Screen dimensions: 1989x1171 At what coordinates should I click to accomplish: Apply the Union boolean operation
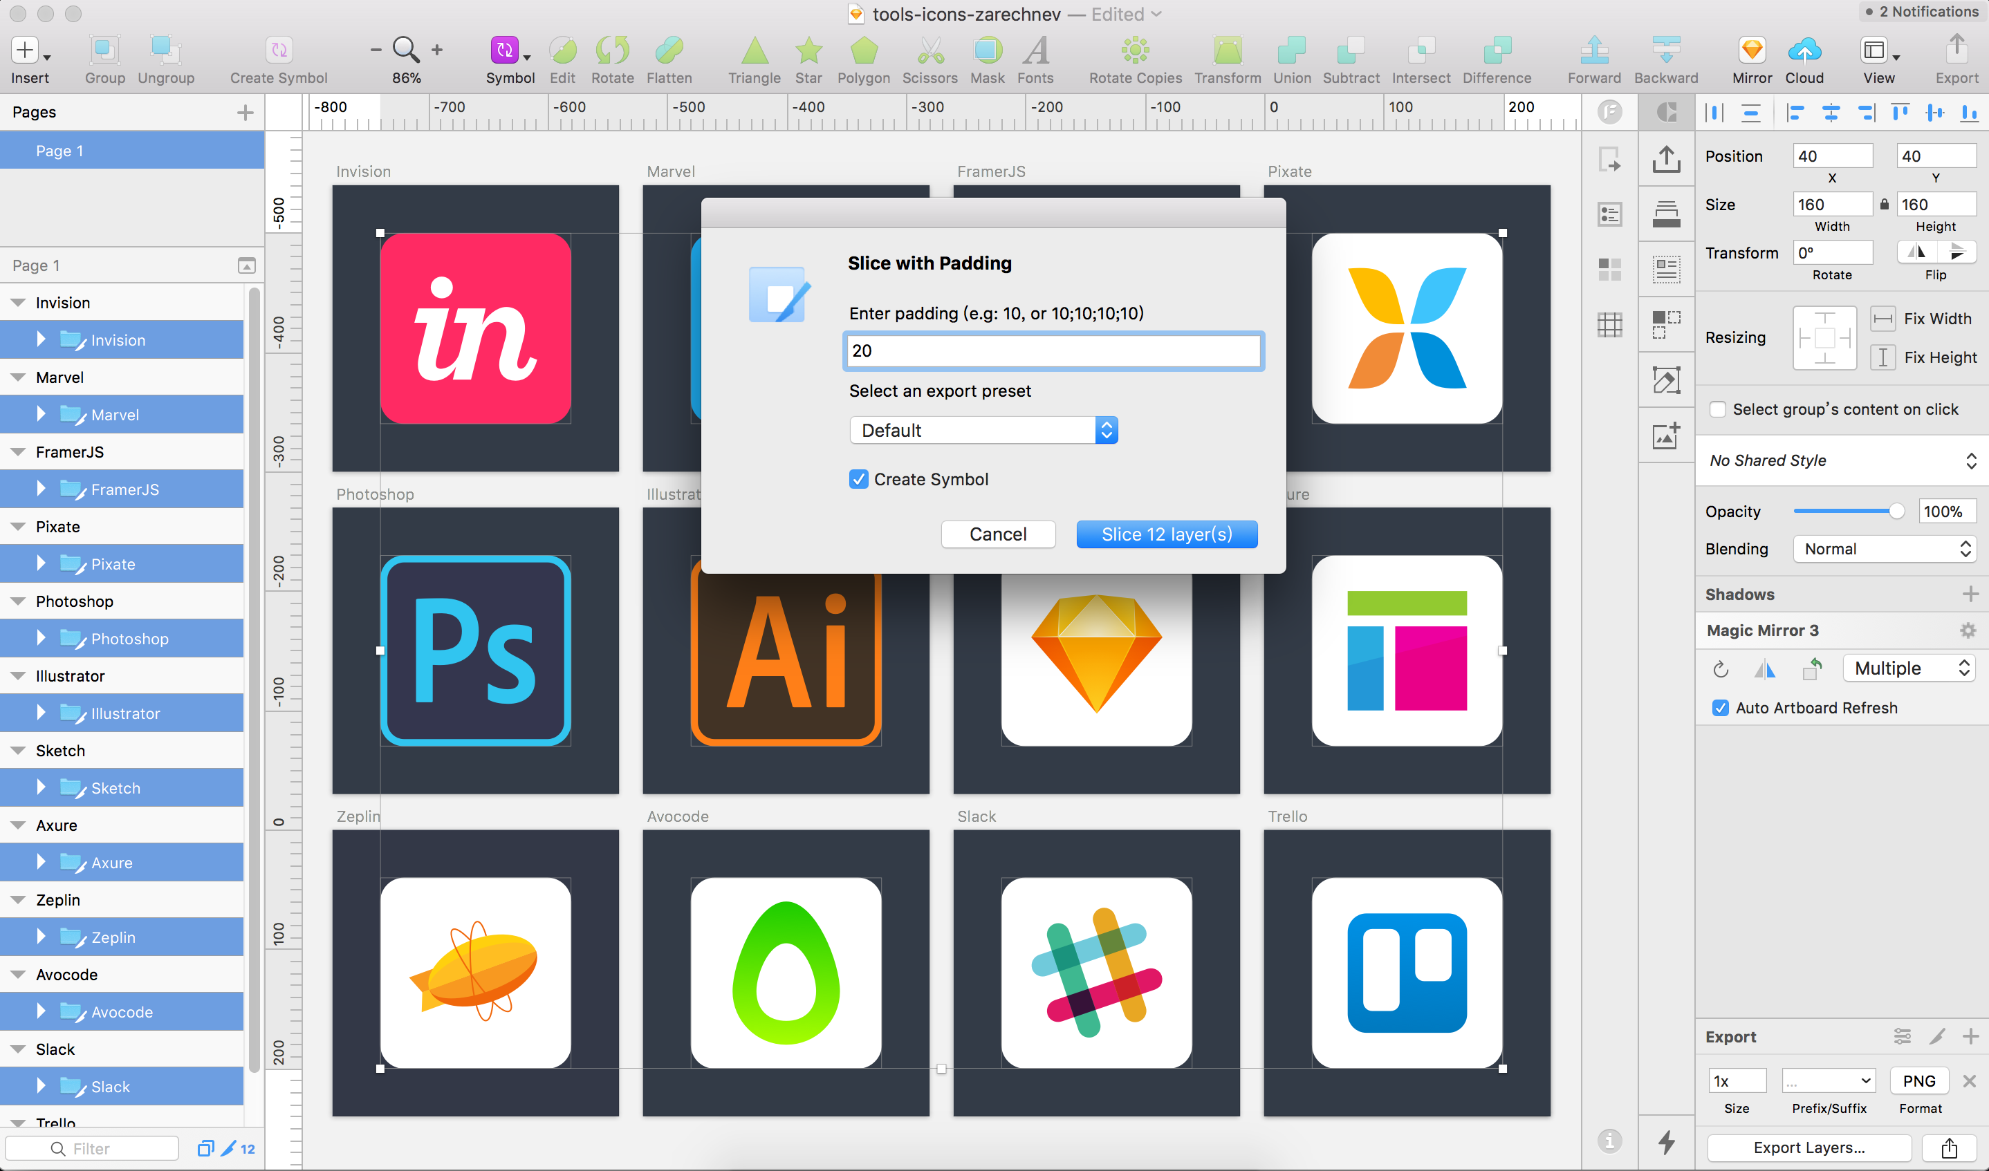1291,50
